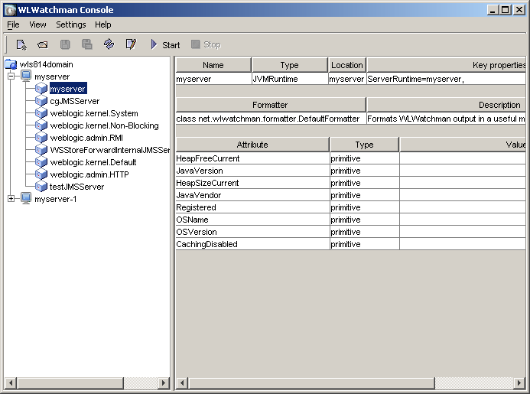The image size is (530, 394).
Task: Select weblogic.kernel.System in the tree
Action: 94,113
